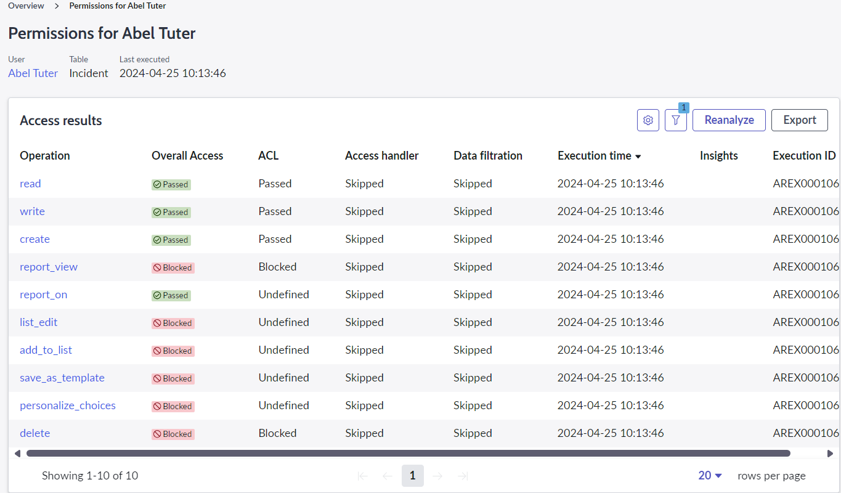The height and width of the screenshot is (493, 841).
Task: Open the delete operation link
Action: click(x=35, y=433)
